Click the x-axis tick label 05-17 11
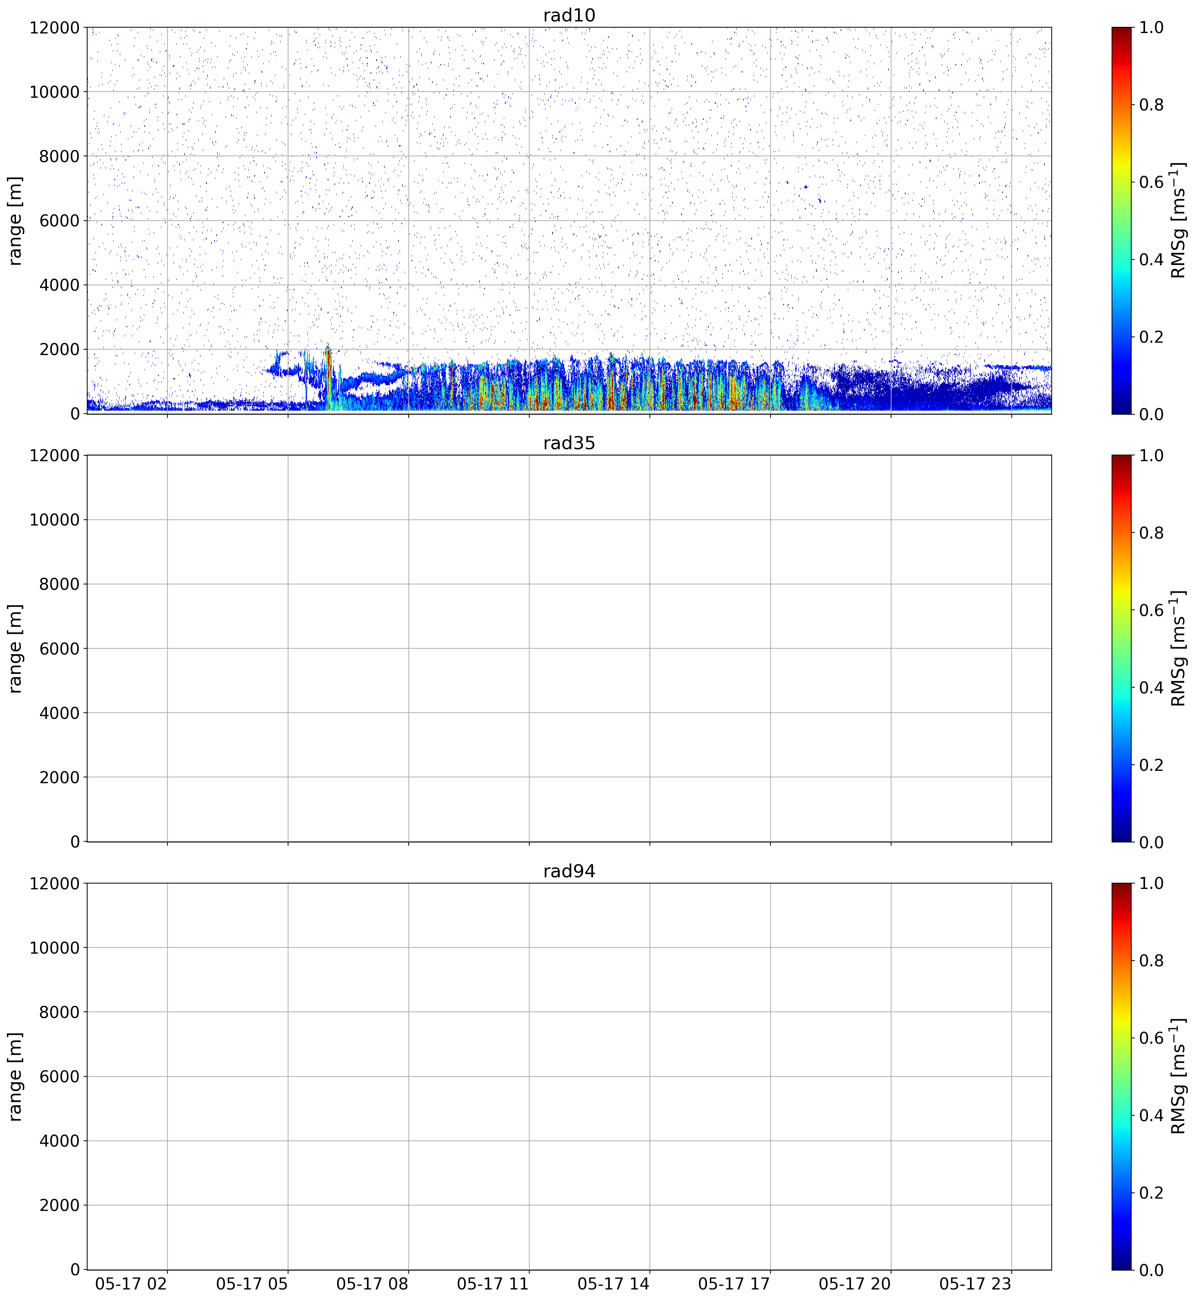The width and height of the screenshot is (1197, 1300). 492,1284
